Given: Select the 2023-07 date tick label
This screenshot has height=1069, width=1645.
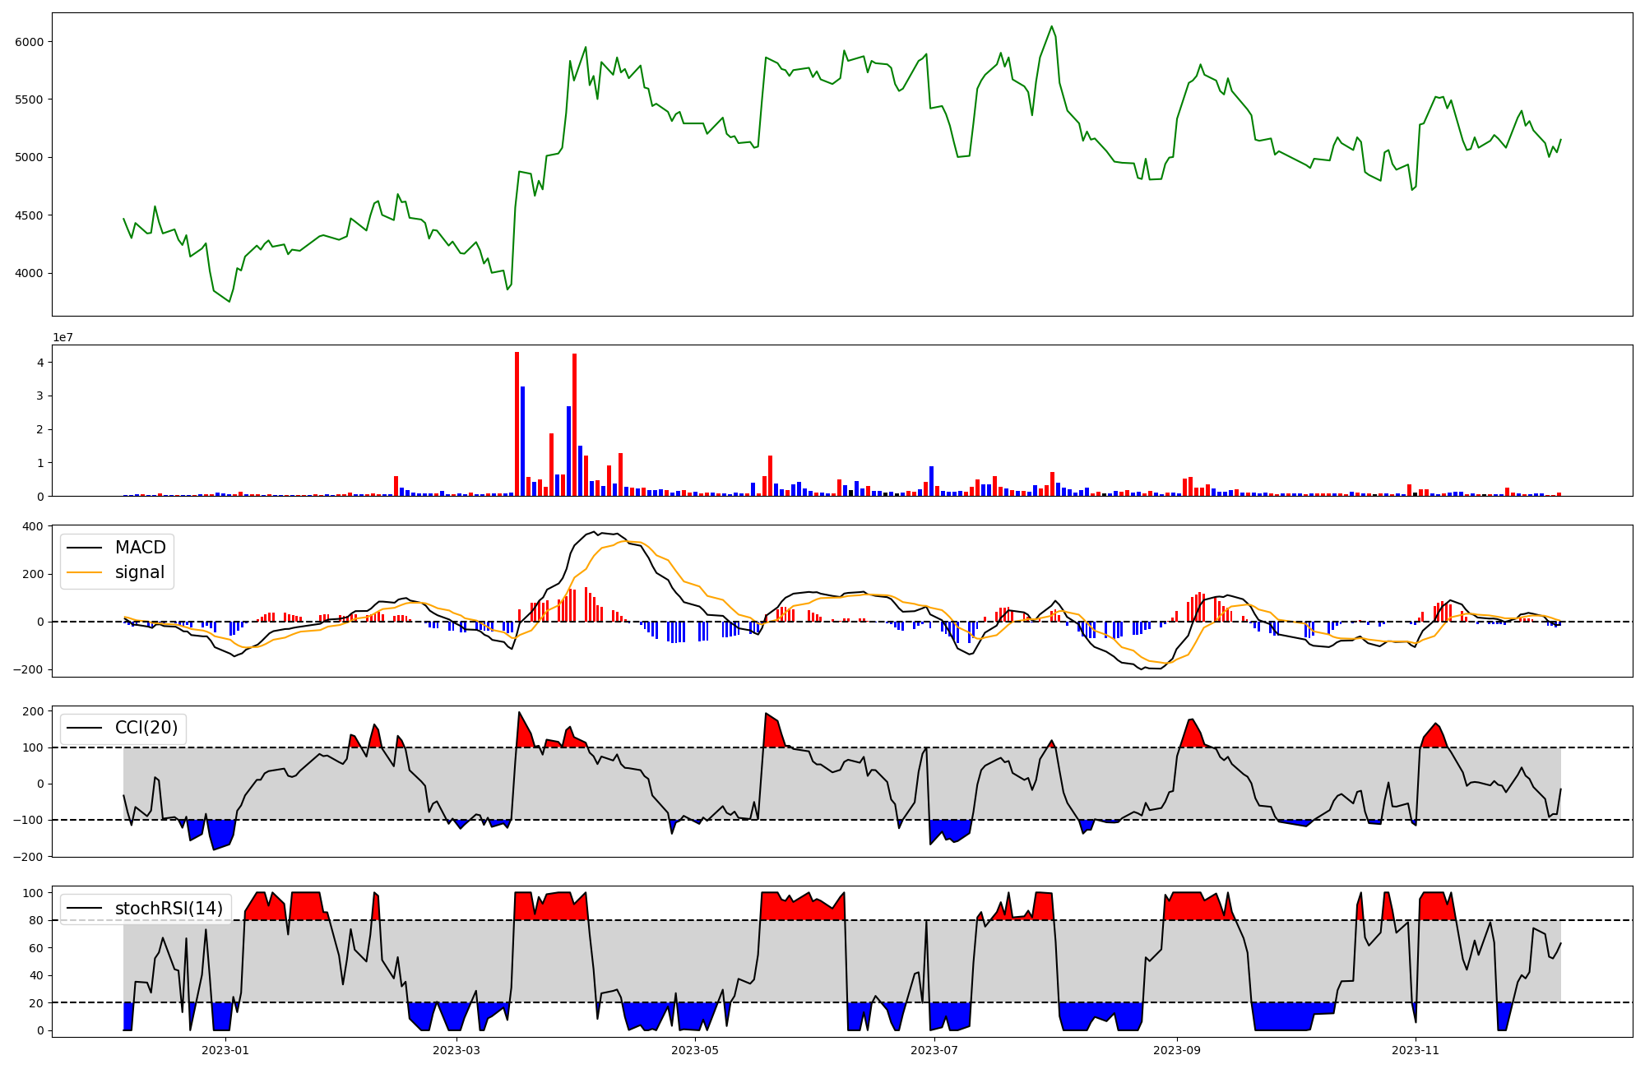Looking at the screenshot, I should click(934, 1050).
